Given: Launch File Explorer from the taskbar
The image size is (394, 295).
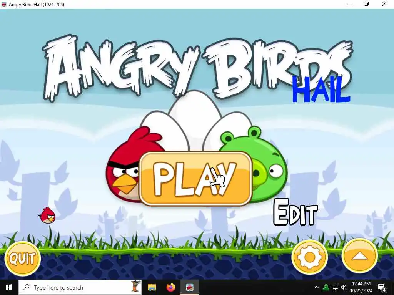Looking at the screenshot, I should 152,287.
